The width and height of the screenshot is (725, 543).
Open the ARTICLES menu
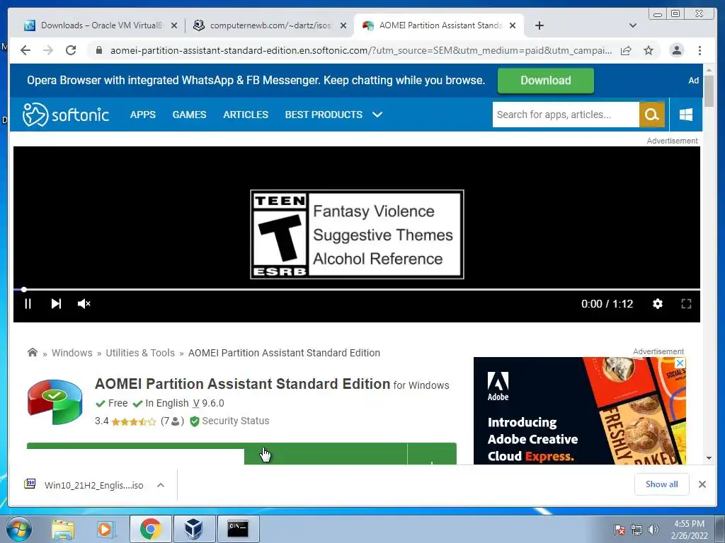[x=246, y=115]
